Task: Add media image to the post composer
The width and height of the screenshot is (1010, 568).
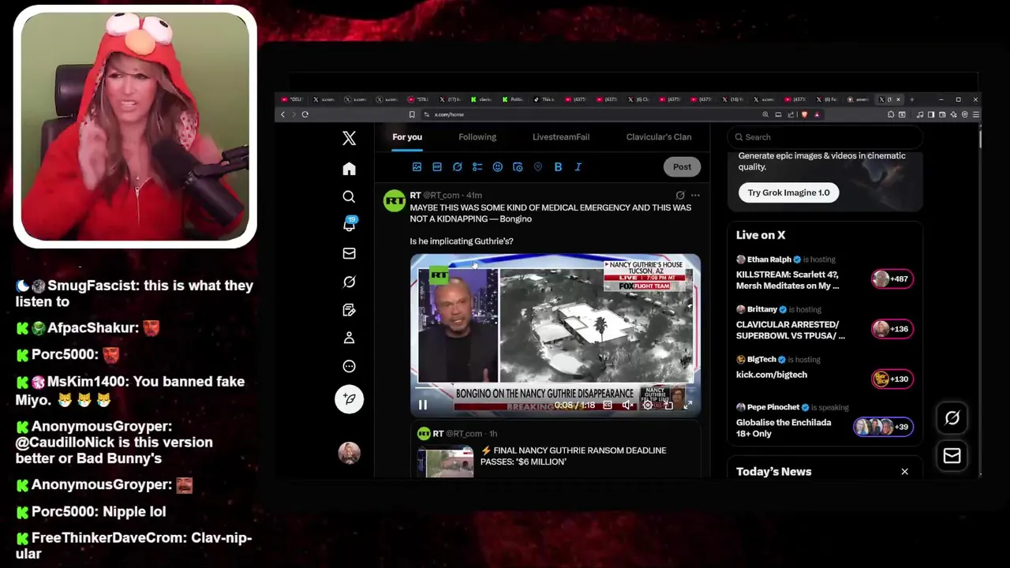Action: (x=417, y=167)
